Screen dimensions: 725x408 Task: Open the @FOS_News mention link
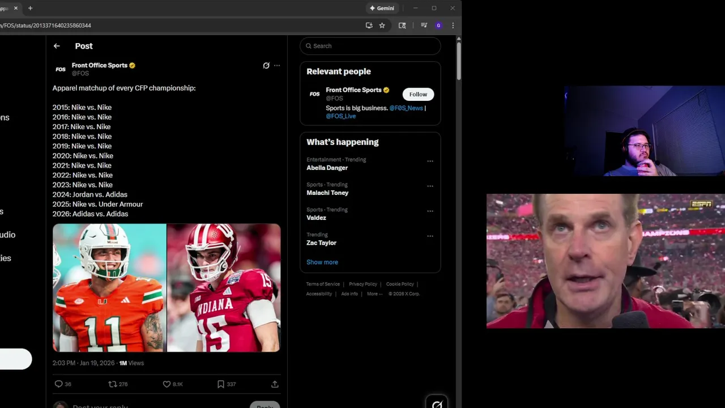(x=406, y=108)
